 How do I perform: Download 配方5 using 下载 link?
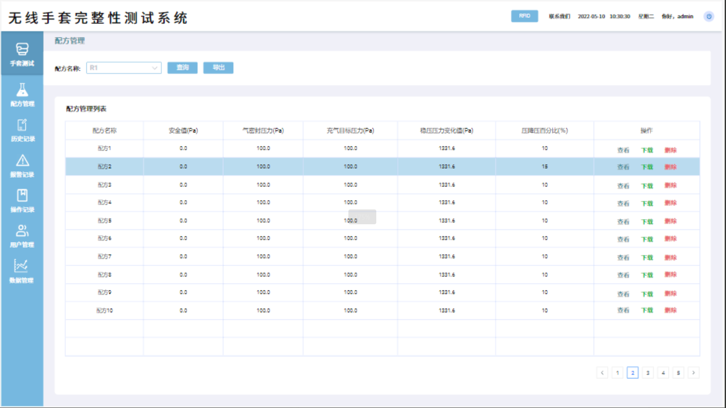(647, 222)
